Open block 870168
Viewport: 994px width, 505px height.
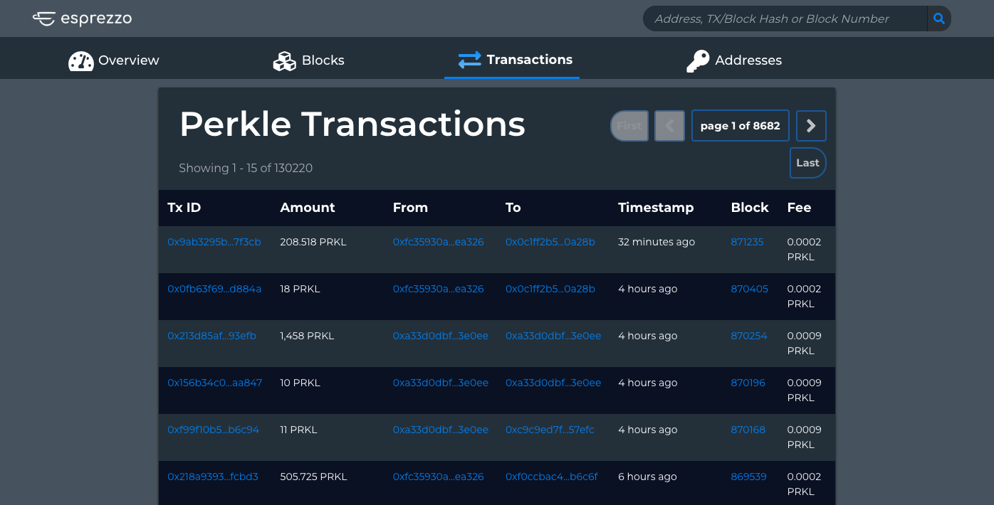pos(748,430)
